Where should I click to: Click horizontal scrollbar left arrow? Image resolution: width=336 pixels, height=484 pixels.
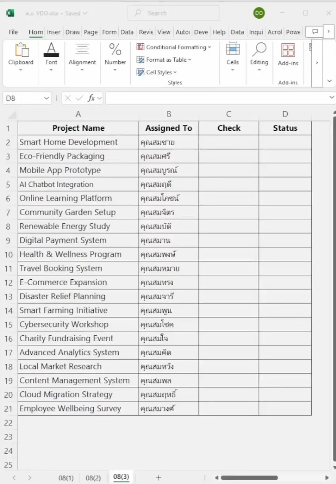217,478
